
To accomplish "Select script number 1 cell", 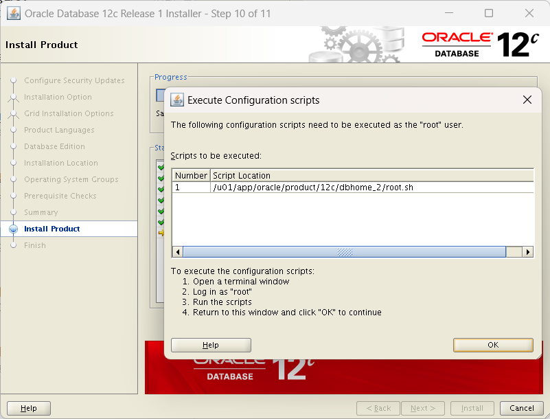I will click(191, 188).
